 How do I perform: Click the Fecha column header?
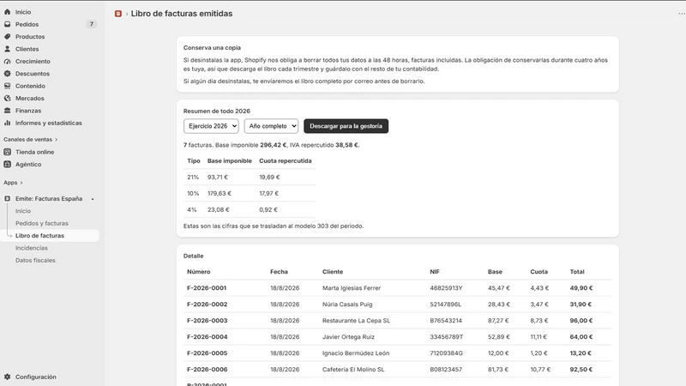[279, 272]
